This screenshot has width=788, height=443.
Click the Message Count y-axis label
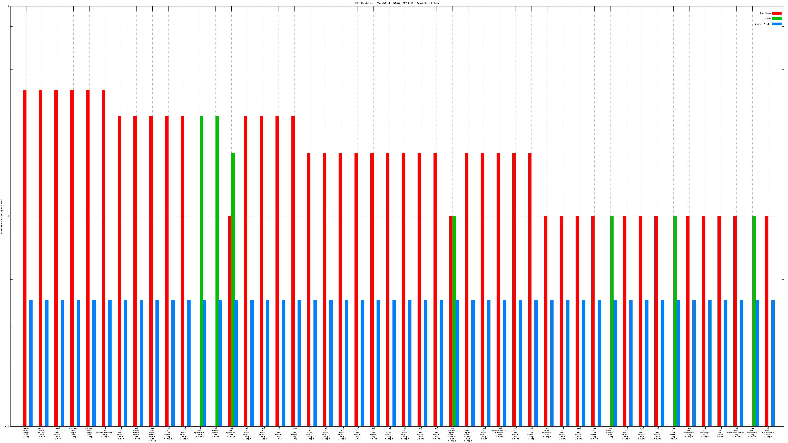click(2, 216)
